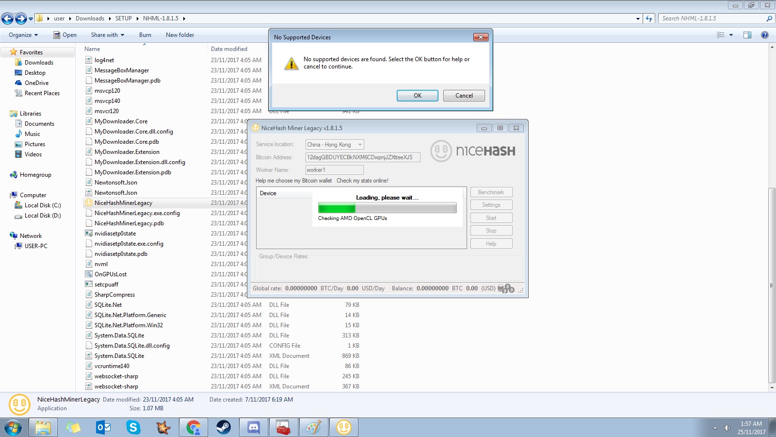Click the Refresh icon next to the address bar
Screen dimensions: 776x437
(x=649, y=18)
